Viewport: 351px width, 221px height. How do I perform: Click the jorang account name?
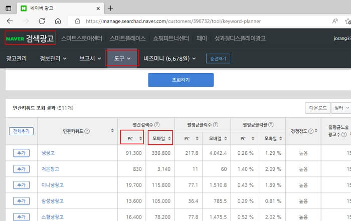click(x=342, y=38)
